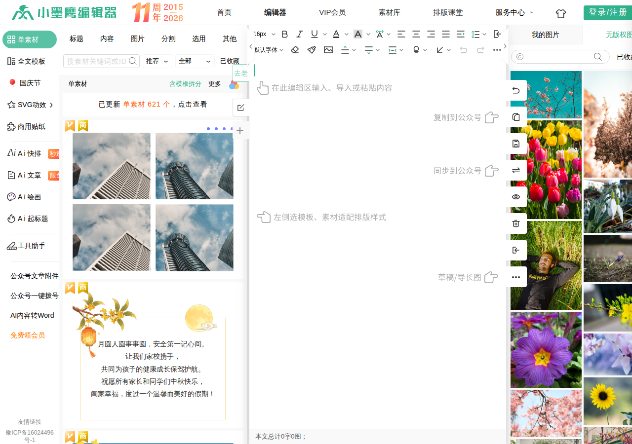Toggle center text alignment
Image resolution: width=632 pixels, height=444 pixels.
(x=416, y=34)
